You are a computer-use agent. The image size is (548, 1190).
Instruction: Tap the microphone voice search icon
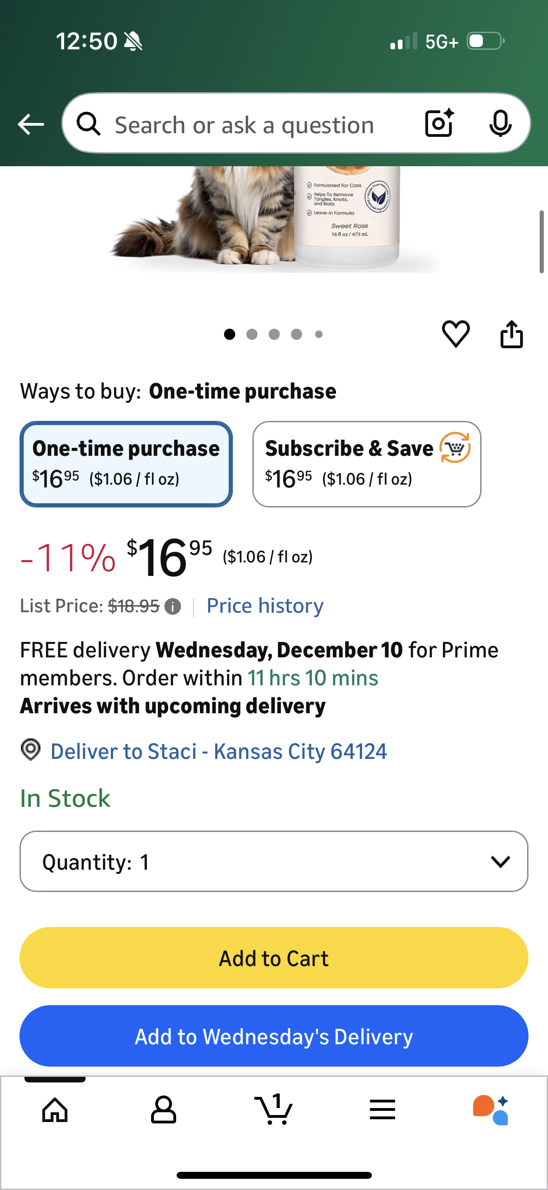tap(500, 123)
